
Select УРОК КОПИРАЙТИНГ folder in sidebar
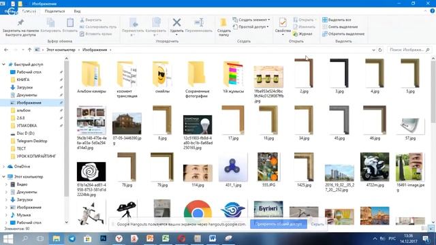tap(36, 157)
